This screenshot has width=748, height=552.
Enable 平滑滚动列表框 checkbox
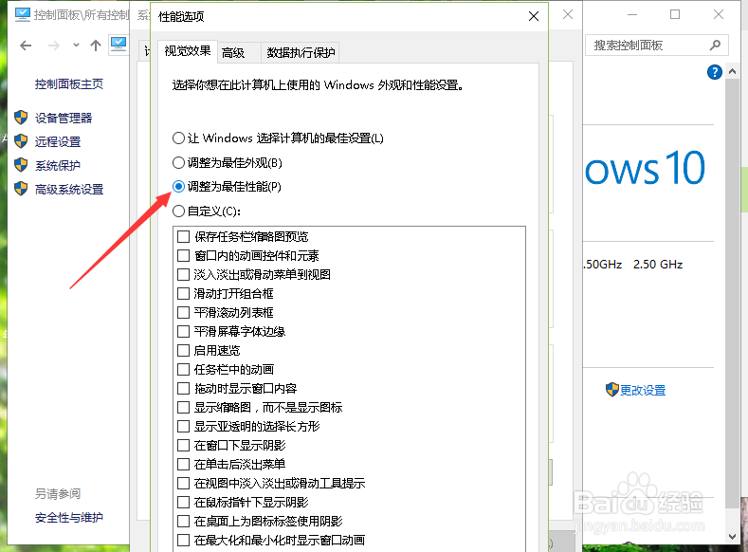[183, 312]
